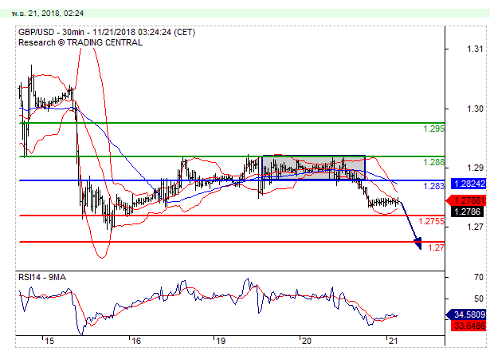Viewport: 490px width, 356px height.
Task: Click the black price tag 1.2786
Action: tap(468, 212)
